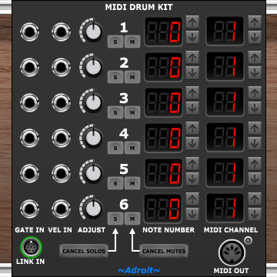Click the row 4 Adjust knob
This screenshot has height=277, width=277.
[93, 138]
